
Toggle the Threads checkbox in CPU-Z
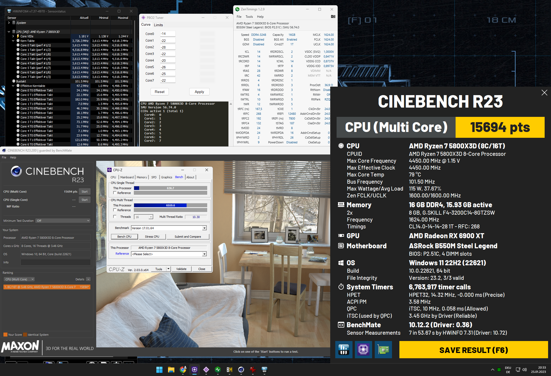115,217
